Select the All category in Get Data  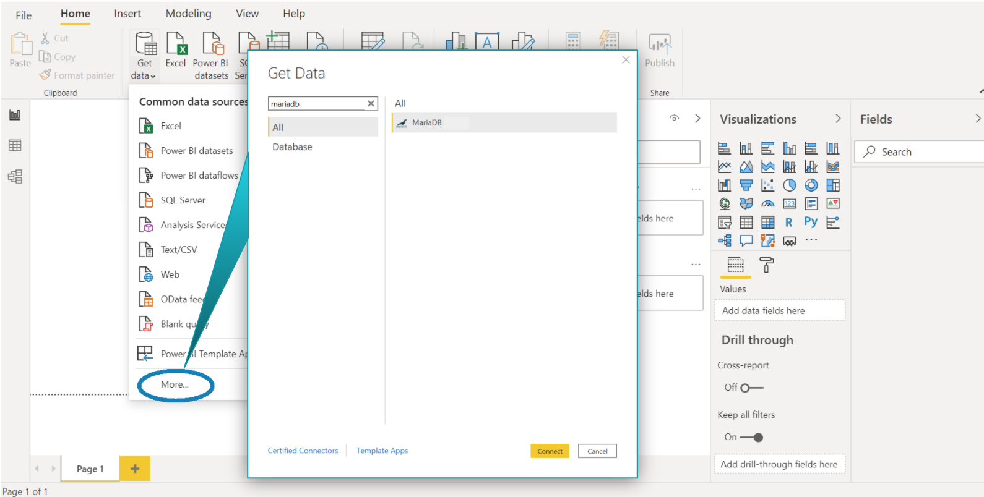click(323, 127)
